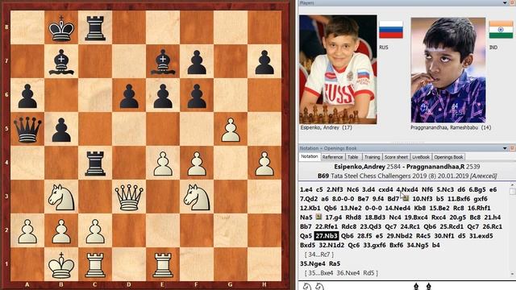
Task: Open the Training tab
Action: [x=372, y=157]
